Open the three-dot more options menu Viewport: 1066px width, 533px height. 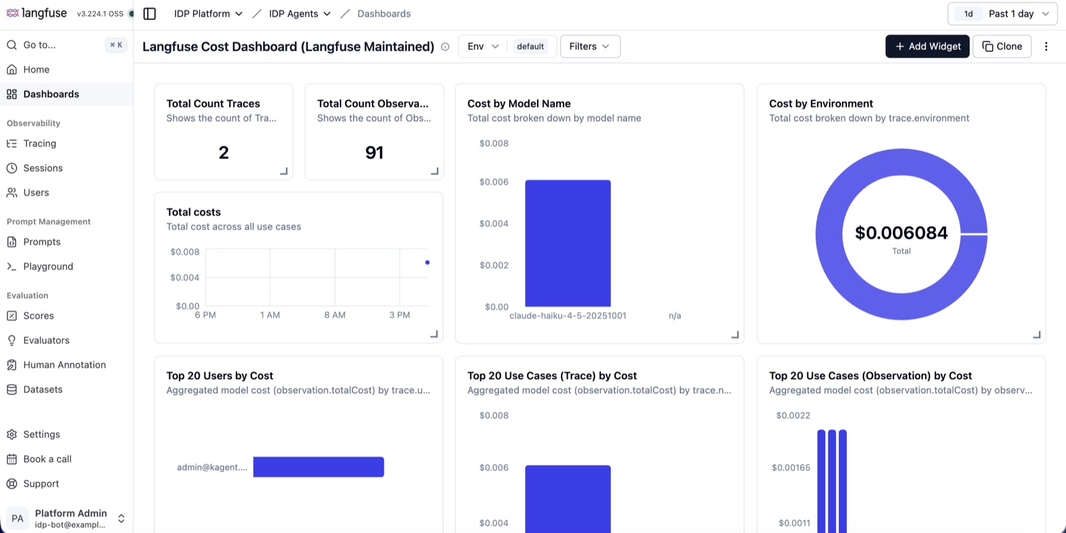point(1046,47)
